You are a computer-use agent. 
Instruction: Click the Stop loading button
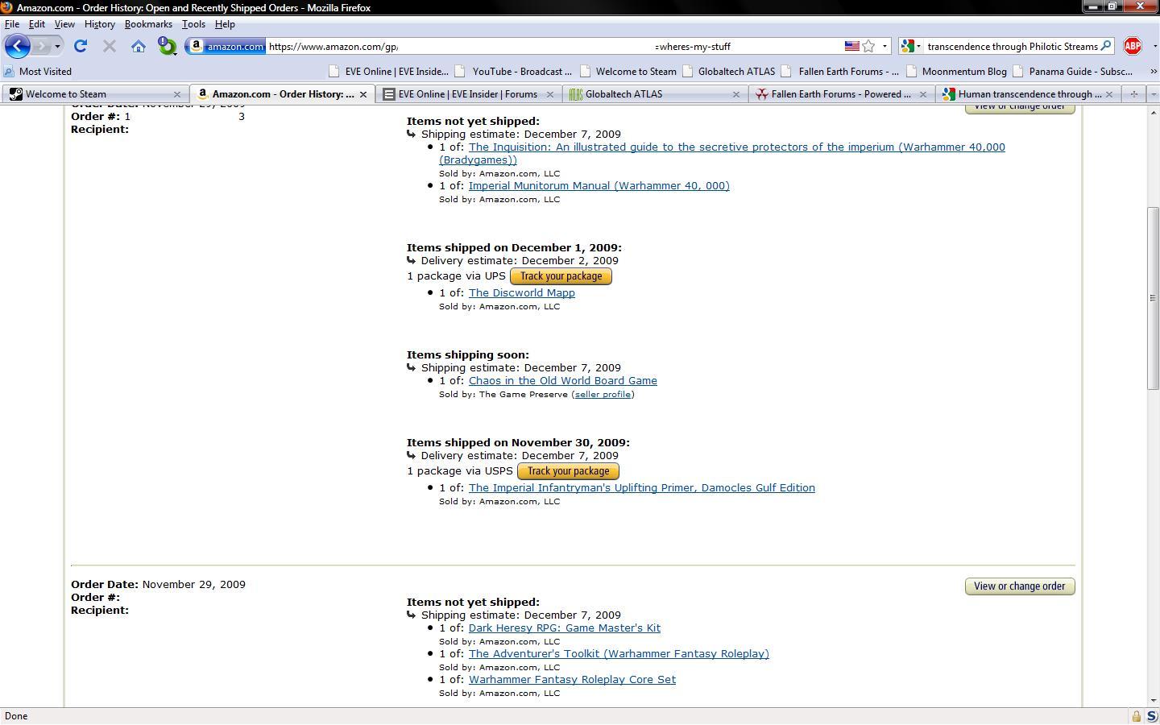point(110,46)
